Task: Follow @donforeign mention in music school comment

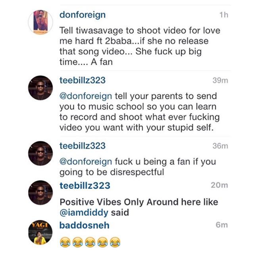Action: pyautogui.click(x=86, y=96)
